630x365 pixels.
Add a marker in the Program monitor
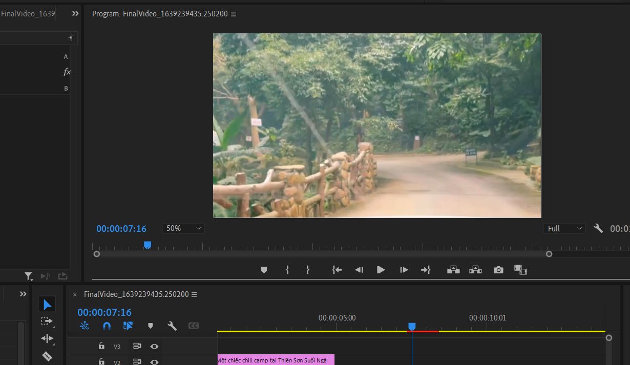264,270
